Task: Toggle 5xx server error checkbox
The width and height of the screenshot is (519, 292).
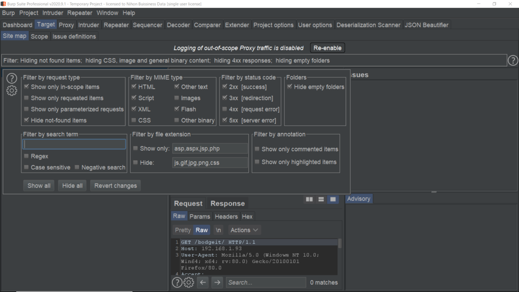Action: pos(224,120)
